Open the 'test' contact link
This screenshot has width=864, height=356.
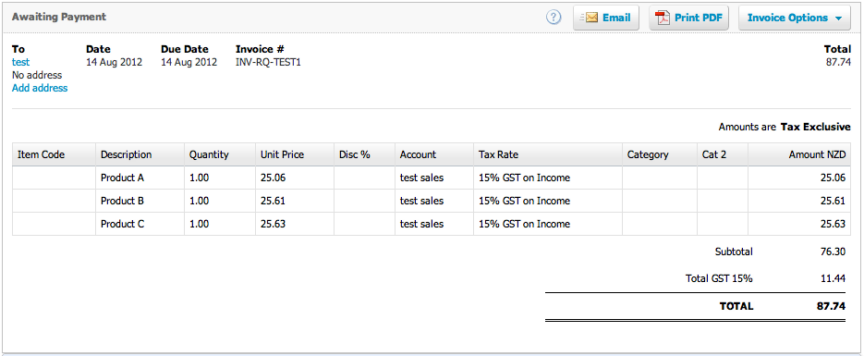pyautogui.click(x=21, y=62)
